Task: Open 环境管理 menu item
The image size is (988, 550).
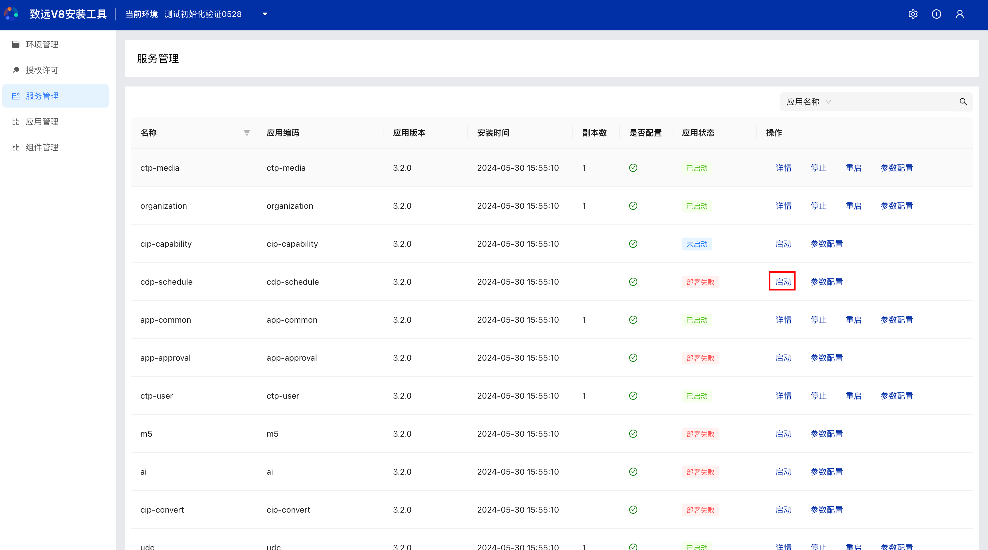Action: [x=56, y=44]
